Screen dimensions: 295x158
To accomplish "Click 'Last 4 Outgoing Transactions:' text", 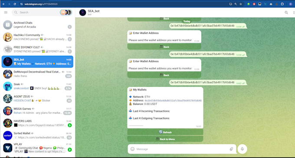I will point(151,118).
